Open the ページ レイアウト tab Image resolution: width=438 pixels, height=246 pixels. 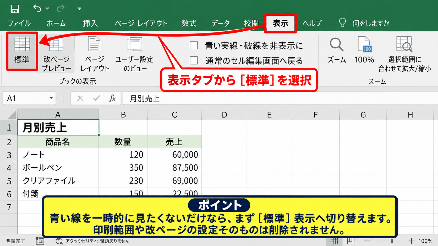coord(141,23)
